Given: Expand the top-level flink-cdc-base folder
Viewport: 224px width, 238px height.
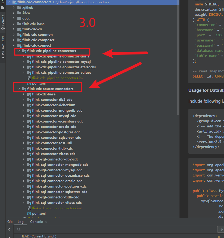Looking at the screenshot, I should (14, 24).
